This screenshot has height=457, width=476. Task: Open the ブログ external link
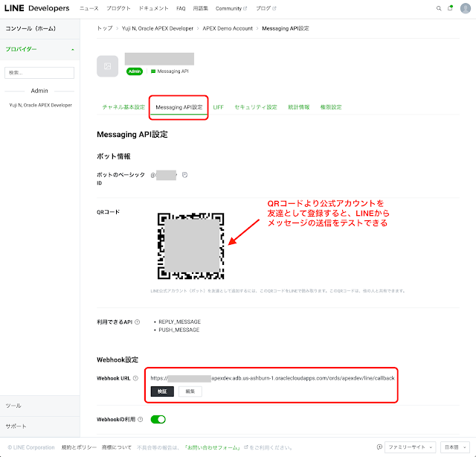coord(266,8)
